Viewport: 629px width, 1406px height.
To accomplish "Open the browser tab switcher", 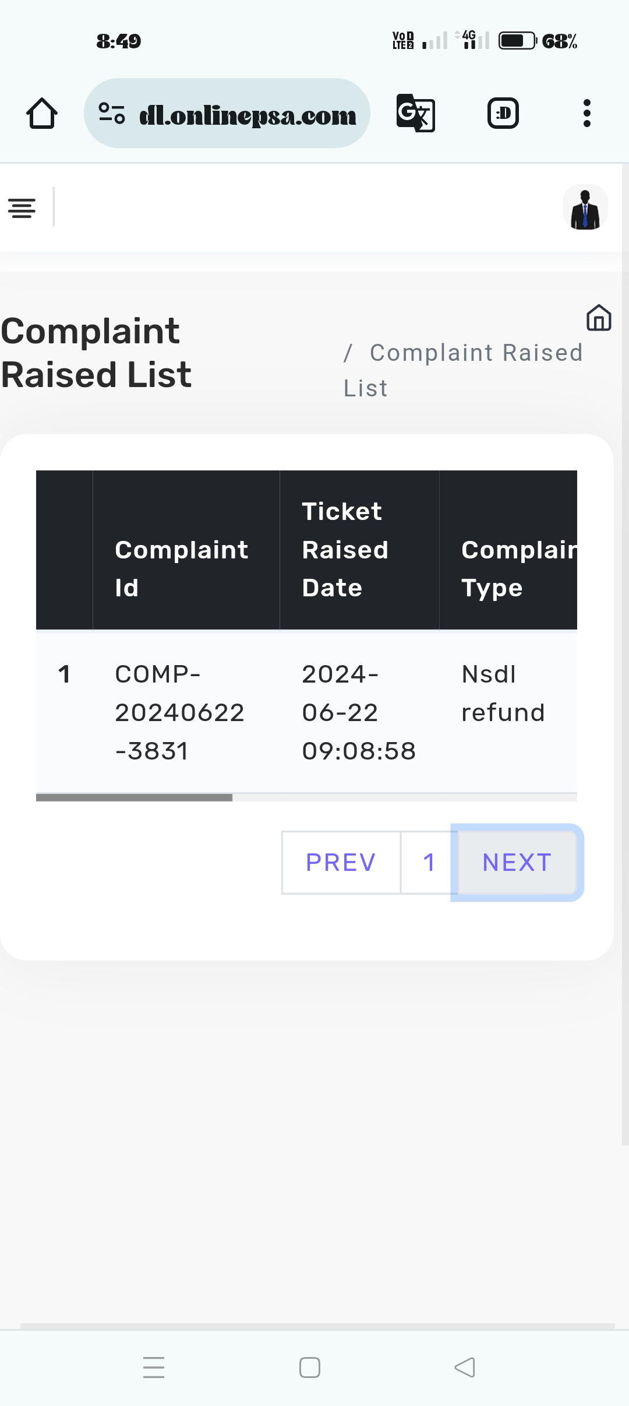I will (503, 113).
